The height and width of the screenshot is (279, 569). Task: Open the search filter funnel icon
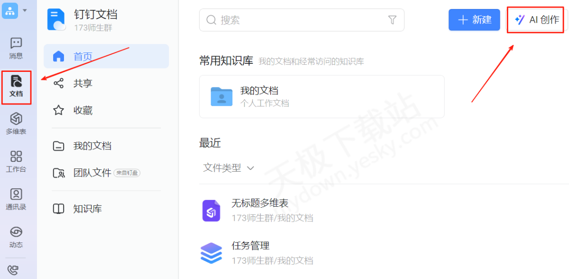(392, 20)
